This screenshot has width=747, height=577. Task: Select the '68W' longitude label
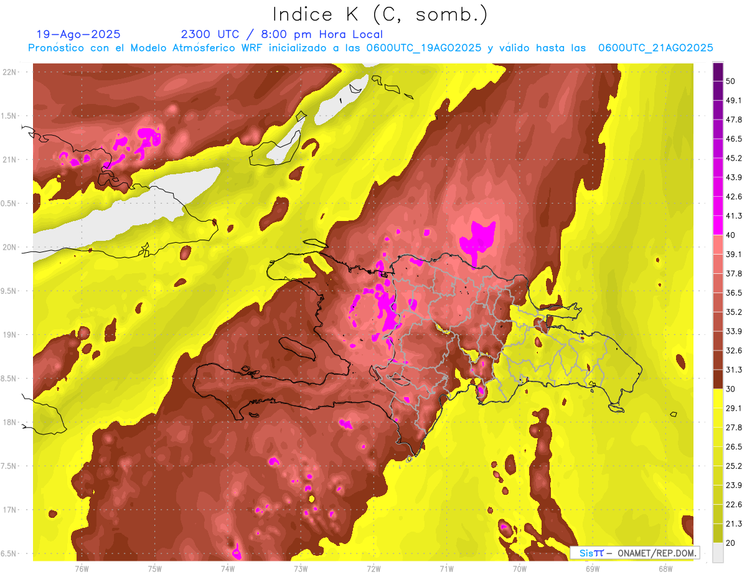tap(665, 569)
